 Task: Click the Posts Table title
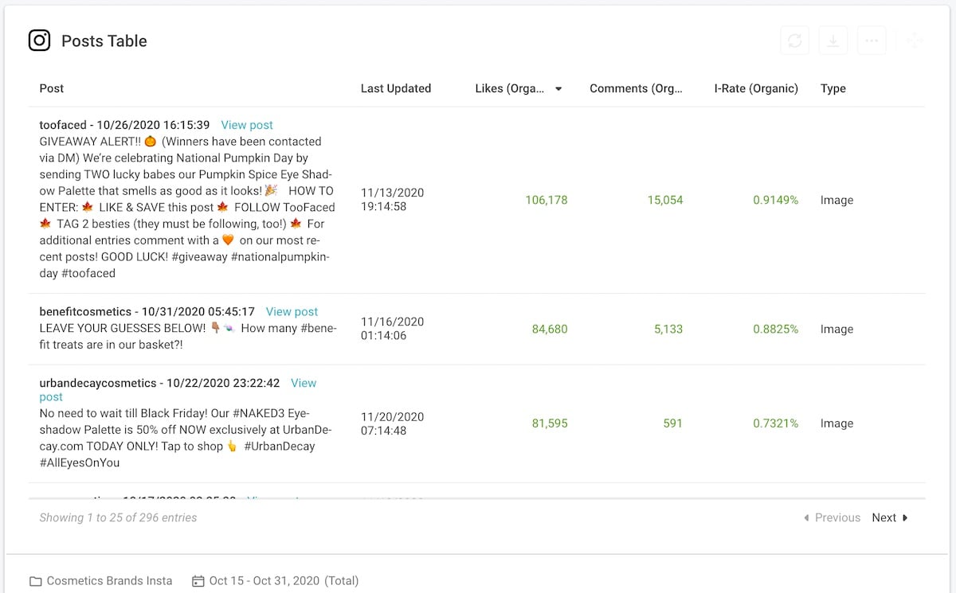(104, 41)
